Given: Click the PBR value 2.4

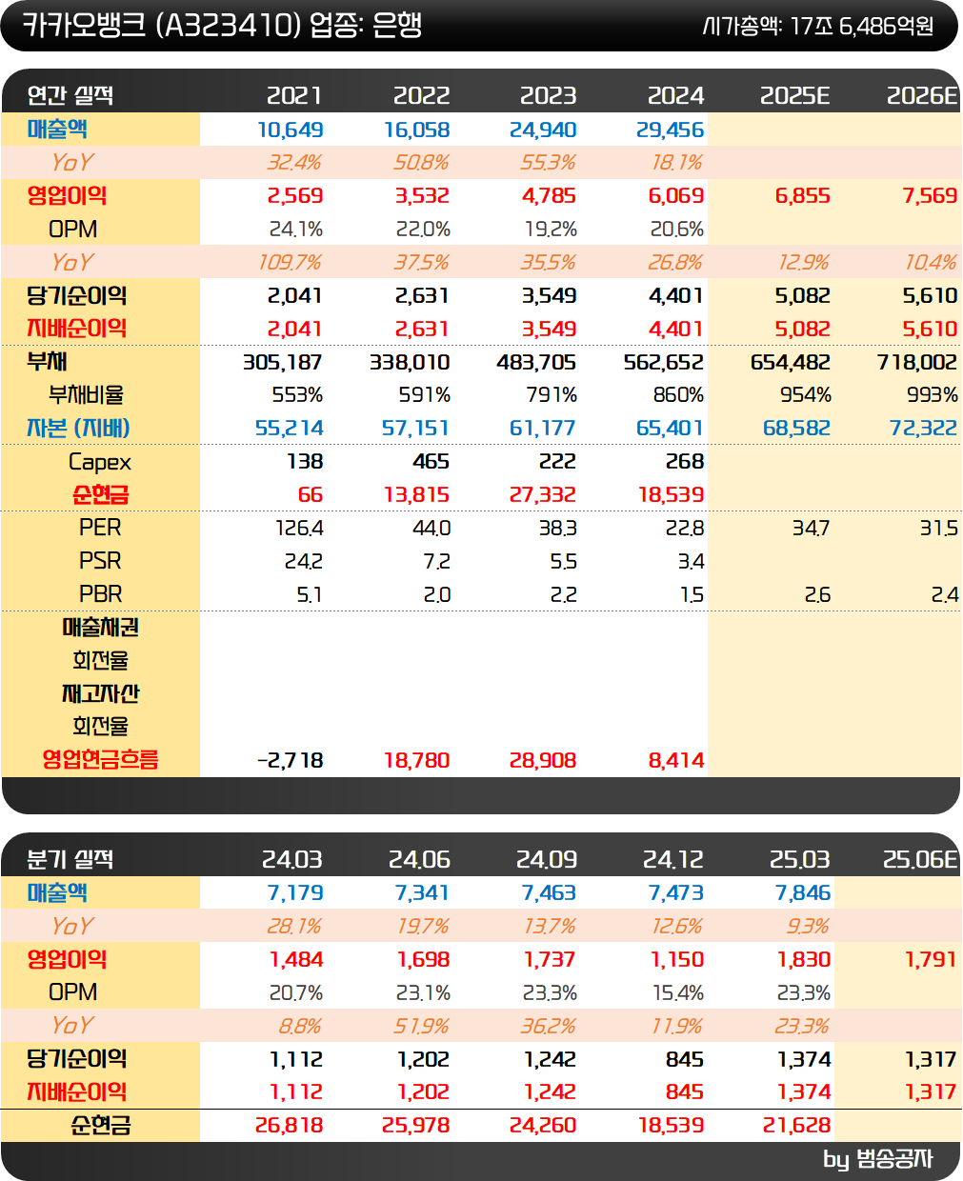Looking at the screenshot, I should click(x=945, y=595).
